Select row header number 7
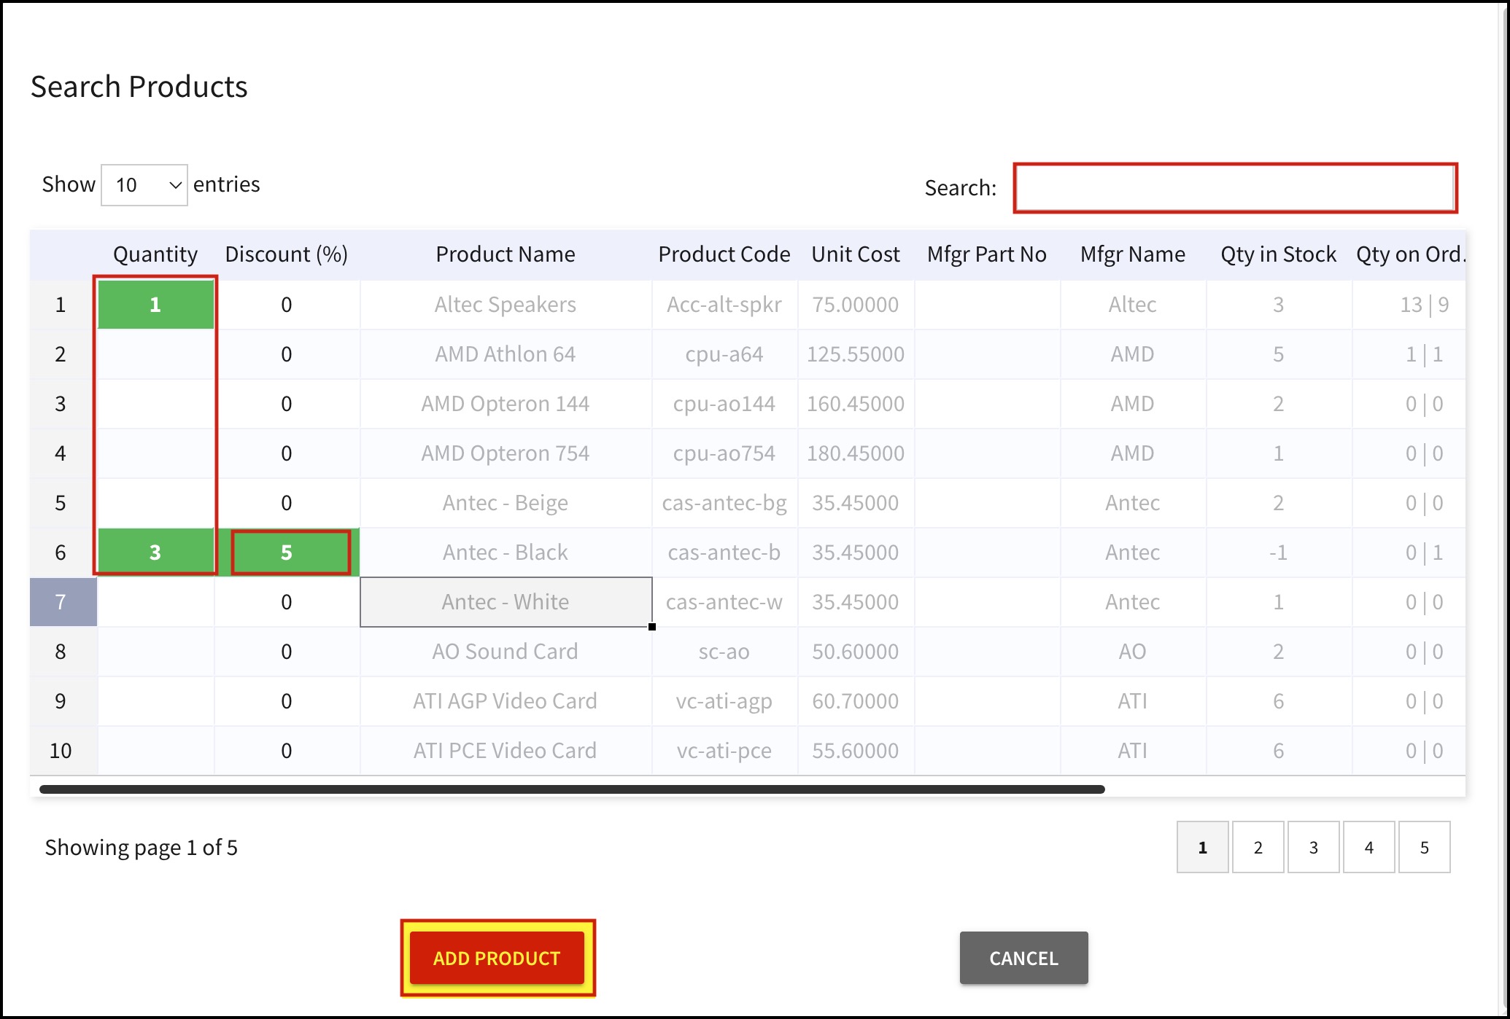 [x=61, y=602]
